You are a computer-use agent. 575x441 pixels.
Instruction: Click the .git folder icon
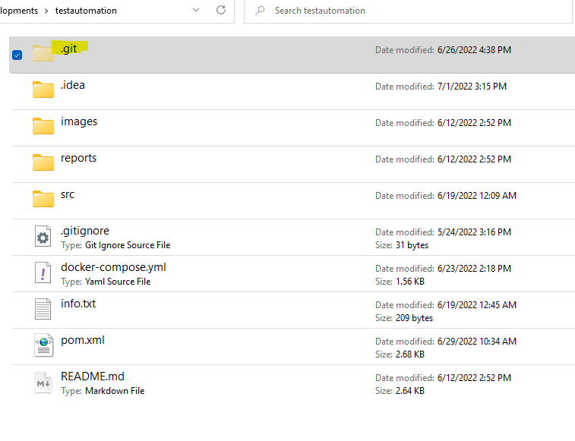pyautogui.click(x=43, y=54)
